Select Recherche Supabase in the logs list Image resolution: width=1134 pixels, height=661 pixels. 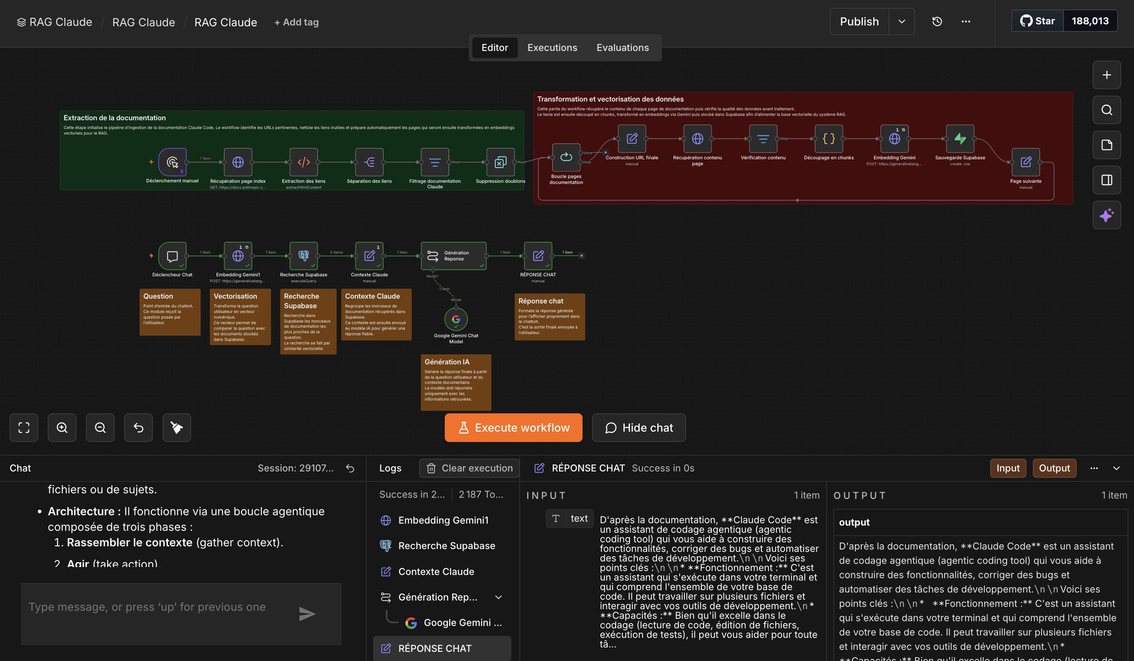(442, 546)
